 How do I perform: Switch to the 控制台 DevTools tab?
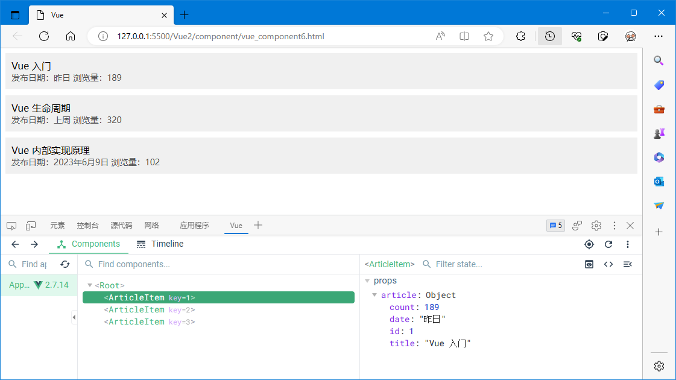click(x=87, y=226)
